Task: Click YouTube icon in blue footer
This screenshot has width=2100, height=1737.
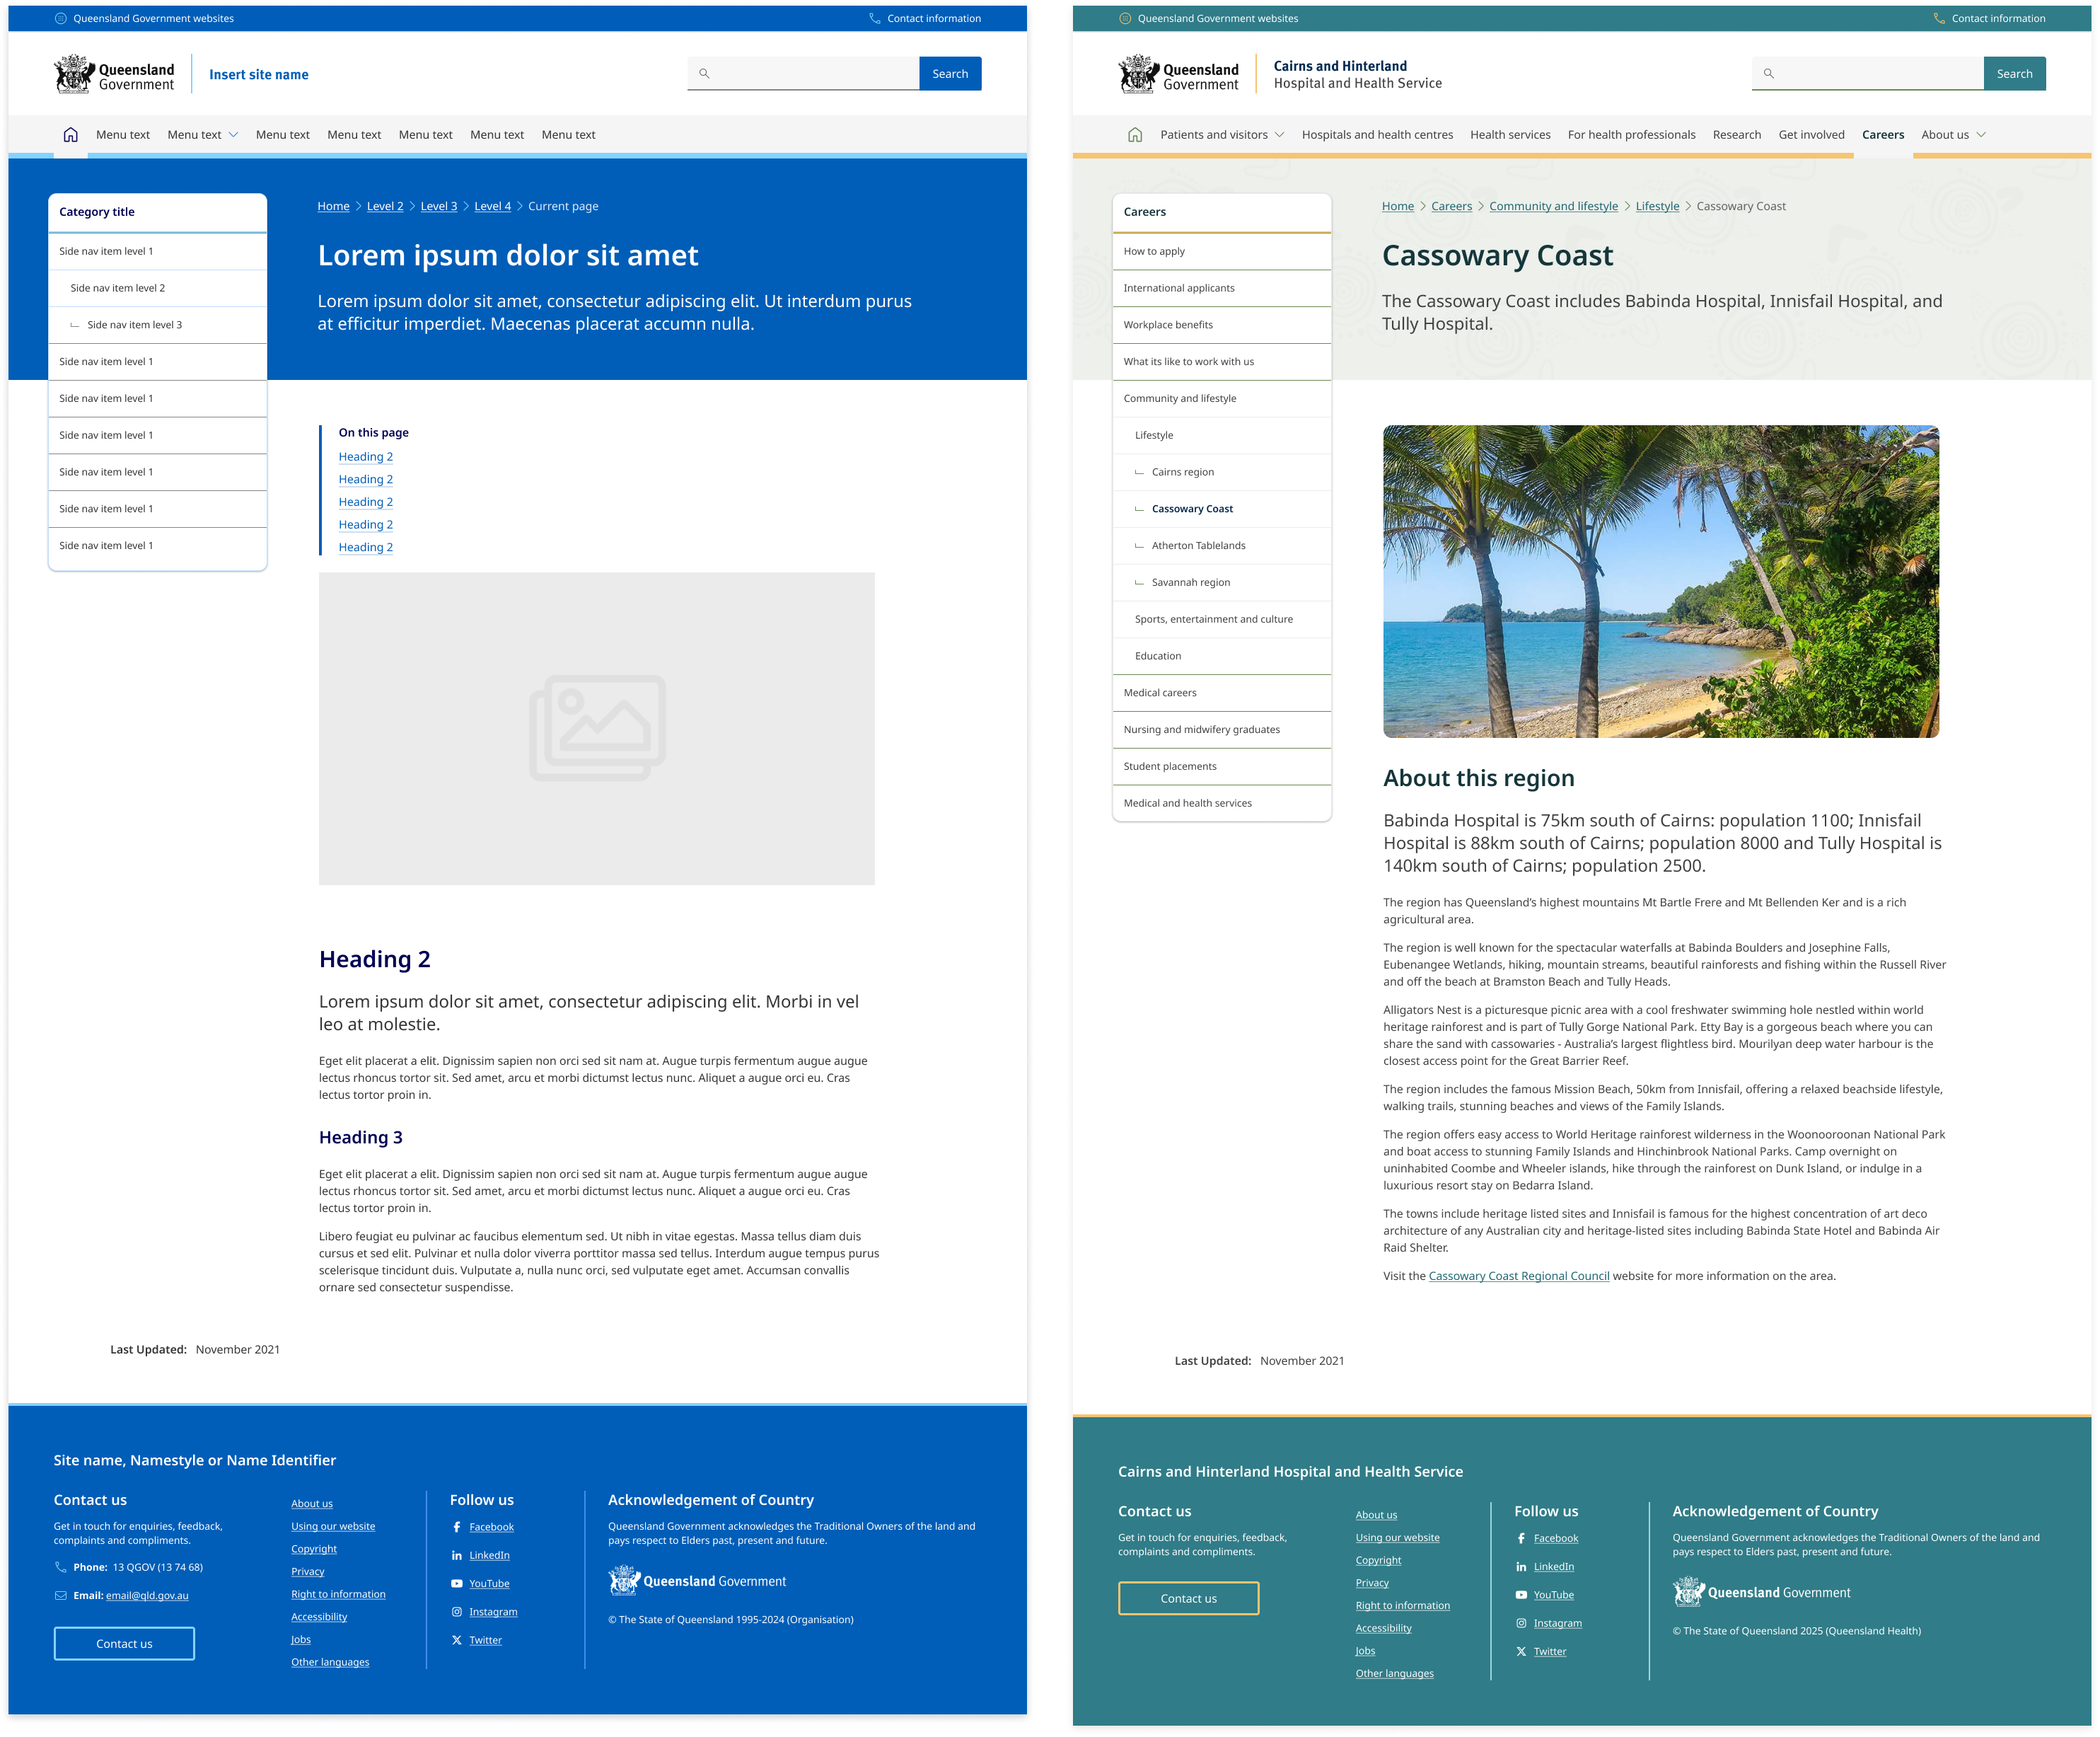Action: tap(457, 1584)
